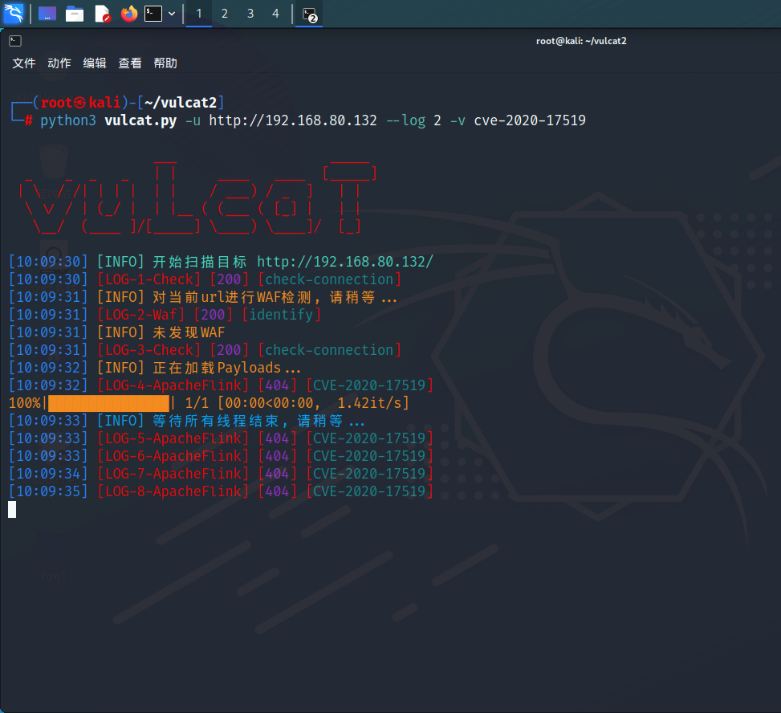Click the orange 100% progress bar
This screenshot has height=713, width=781.
click(x=108, y=403)
